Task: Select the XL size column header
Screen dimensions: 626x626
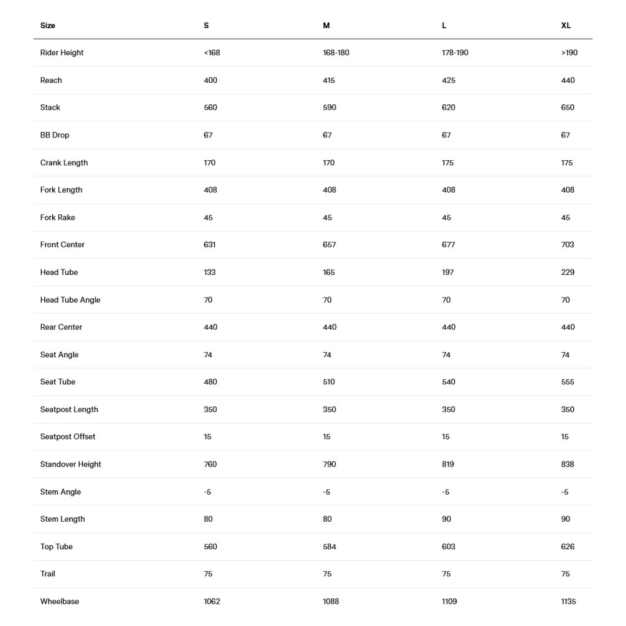Action: point(566,26)
